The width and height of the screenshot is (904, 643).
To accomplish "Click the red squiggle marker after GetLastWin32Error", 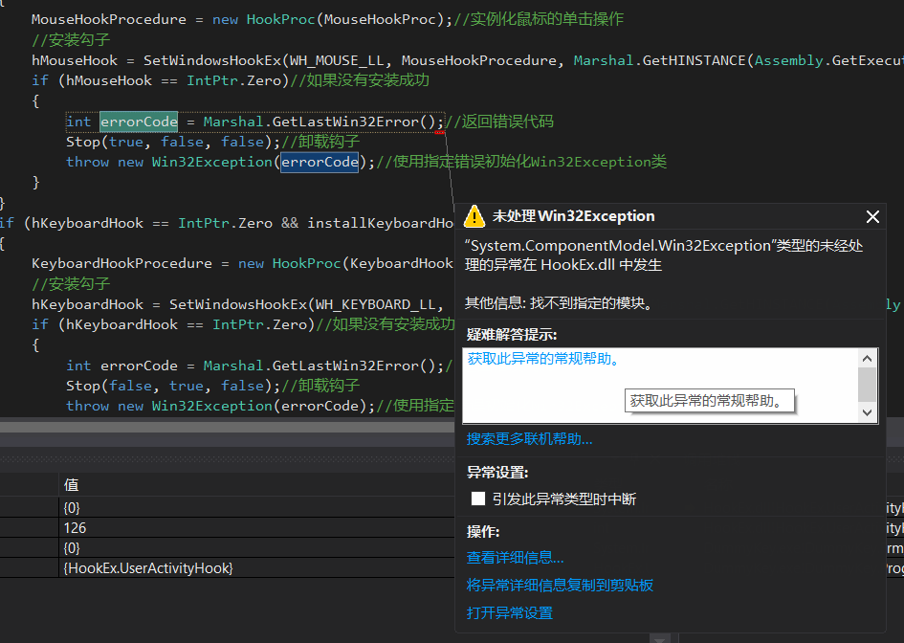I will point(440,133).
